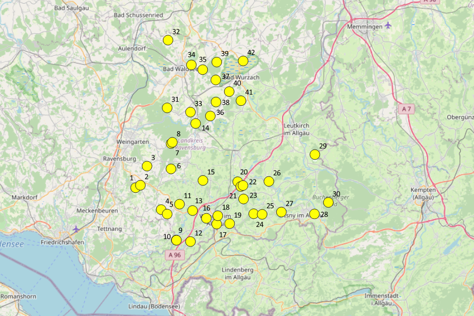Click yellow marker numbered 27
474x316 pixels.
pos(282,212)
